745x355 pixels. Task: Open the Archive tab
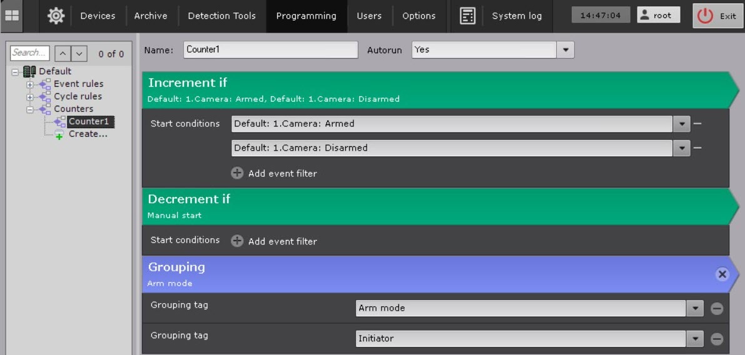point(151,16)
